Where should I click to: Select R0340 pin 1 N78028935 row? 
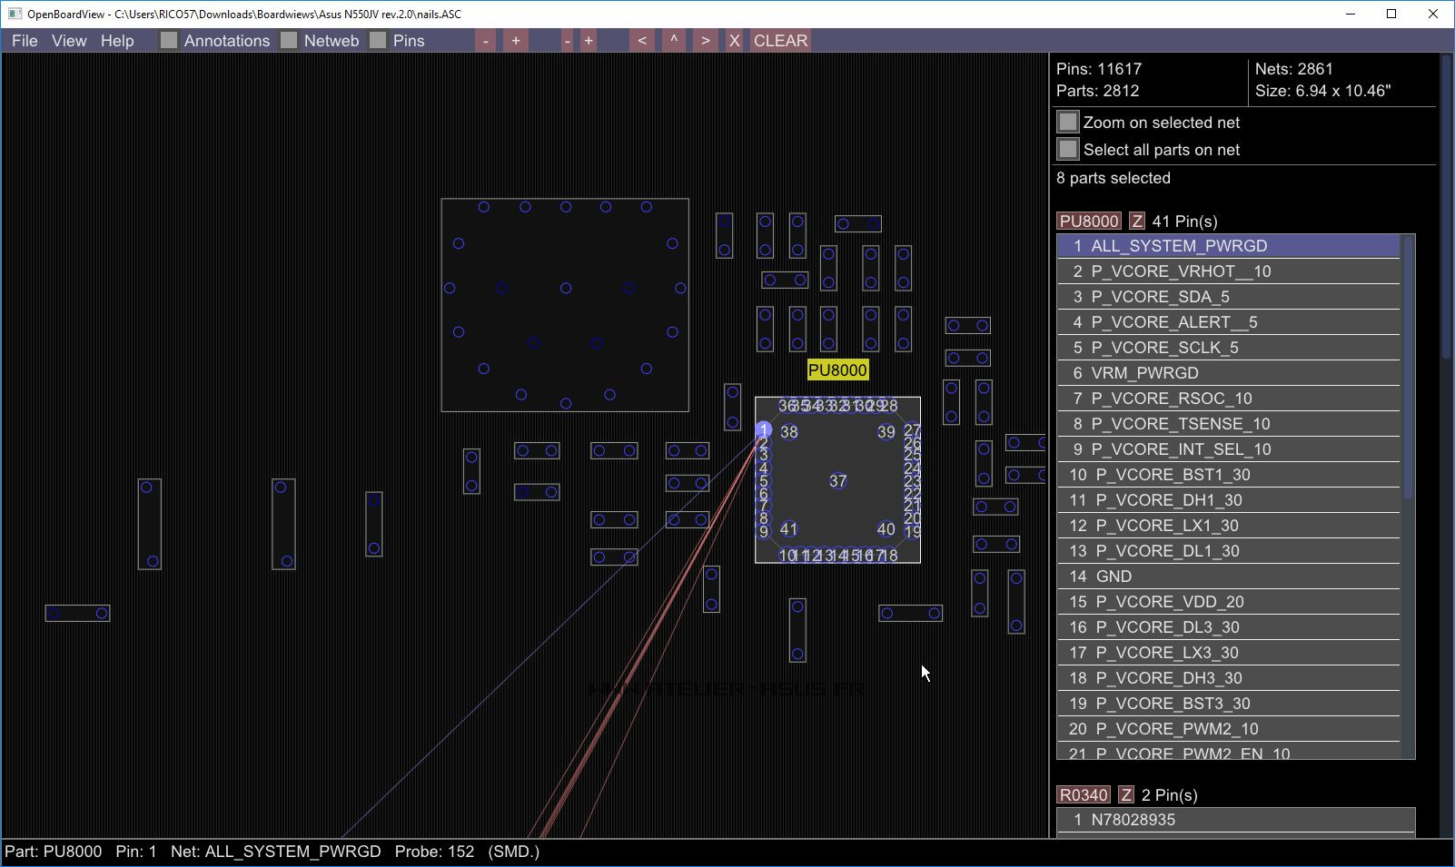[x=1236, y=820]
